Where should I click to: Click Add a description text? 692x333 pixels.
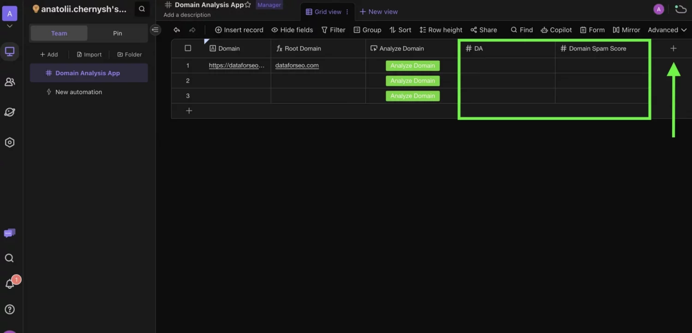click(187, 15)
